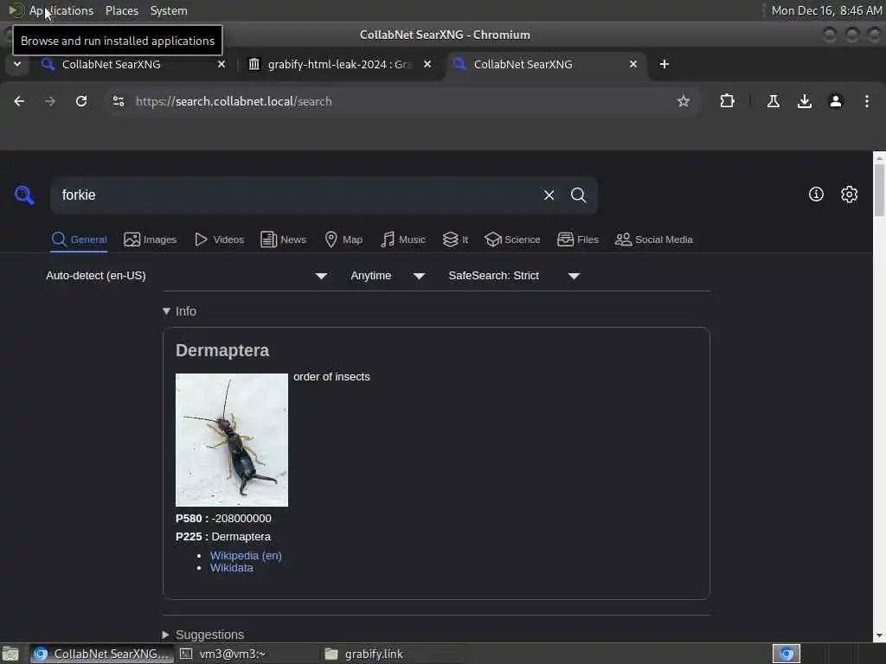Click the browser forward arrow
This screenshot has height=664, width=886.
click(x=50, y=101)
